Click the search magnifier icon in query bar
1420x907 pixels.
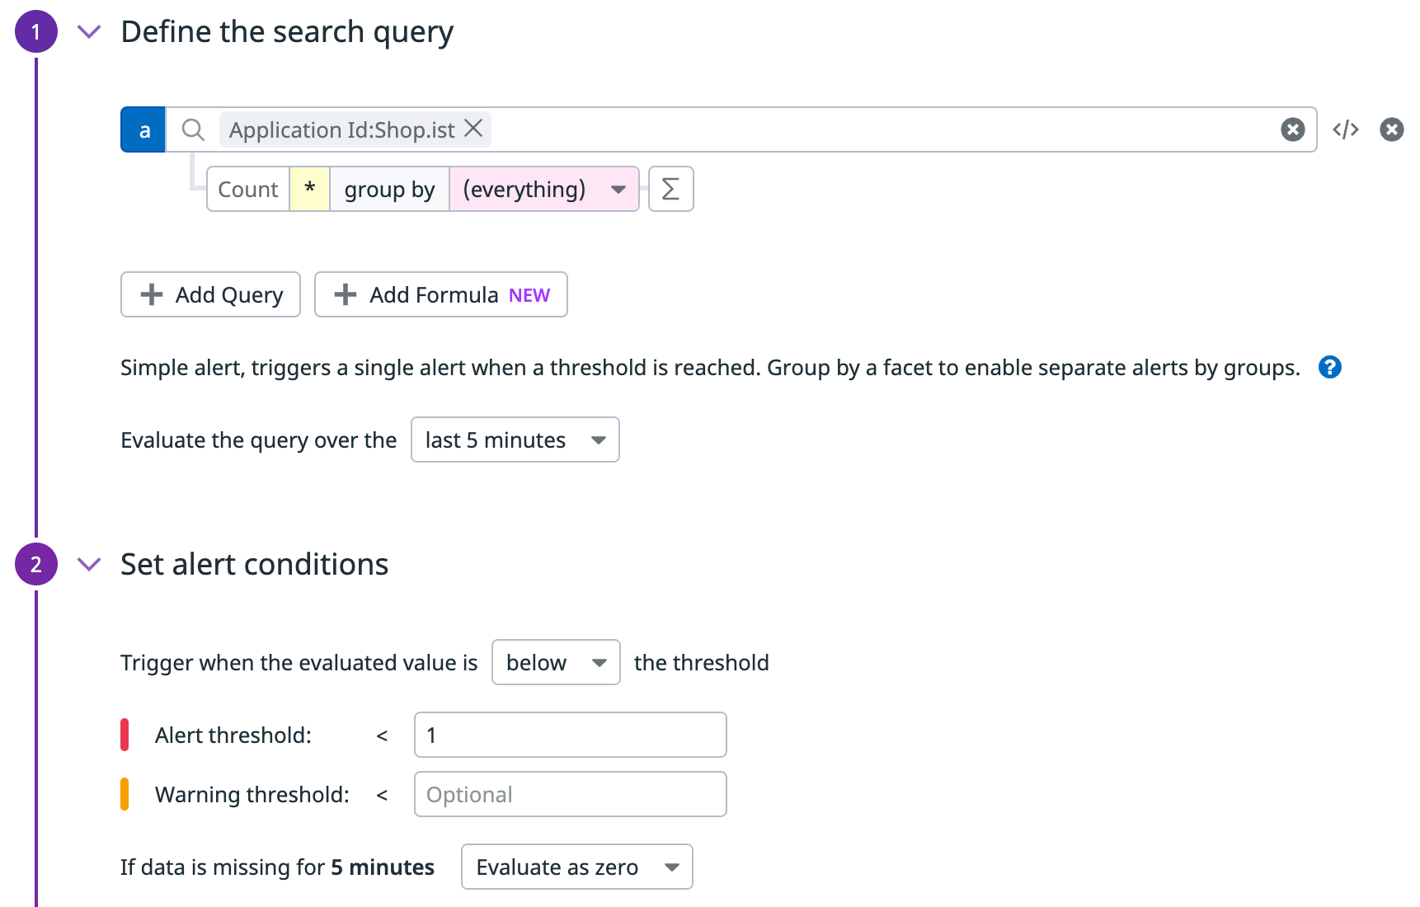(193, 130)
